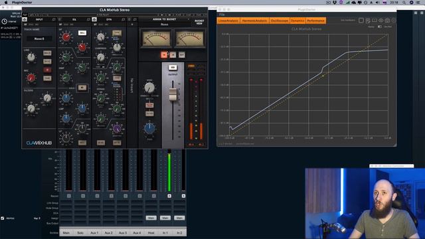This screenshot has height=239, width=425.
Task: Toggle the BELL button in the EQ HF section
Action: pyautogui.click(x=82, y=33)
